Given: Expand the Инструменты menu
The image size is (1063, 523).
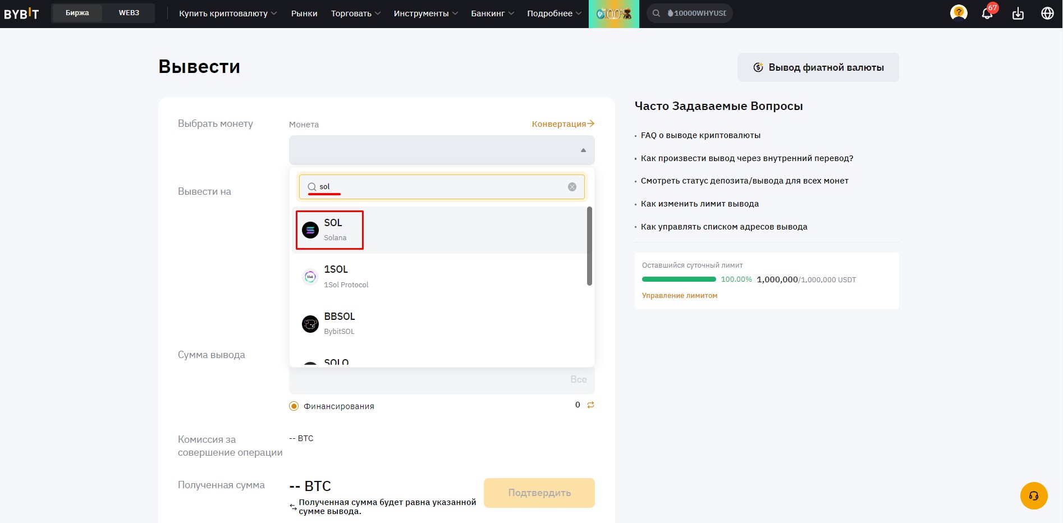Looking at the screenshot, I should point(426,13).
